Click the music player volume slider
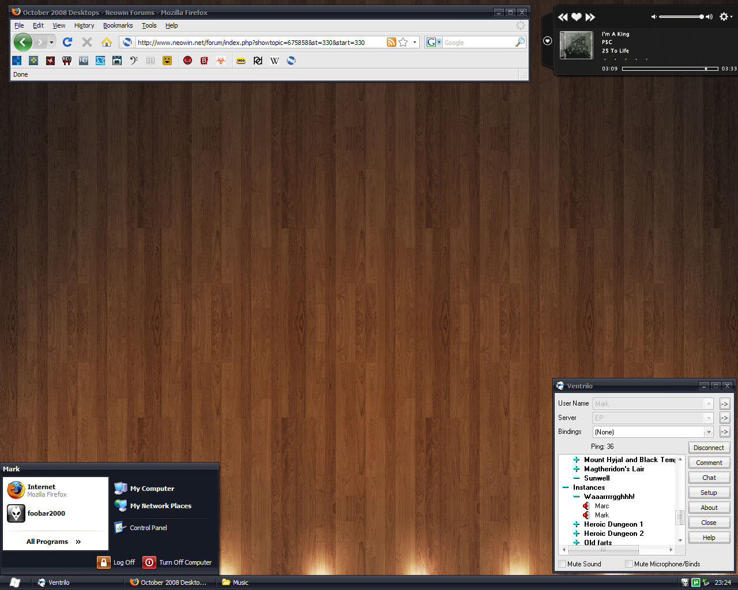The image size is (738, 590). tap(681, 17)
